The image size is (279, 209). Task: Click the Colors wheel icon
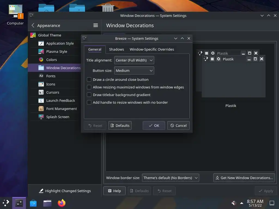coord(41,60)
